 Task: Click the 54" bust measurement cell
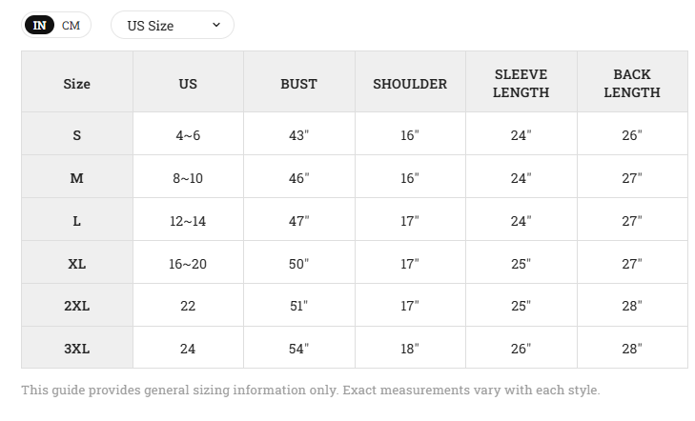tap(298, 349)
